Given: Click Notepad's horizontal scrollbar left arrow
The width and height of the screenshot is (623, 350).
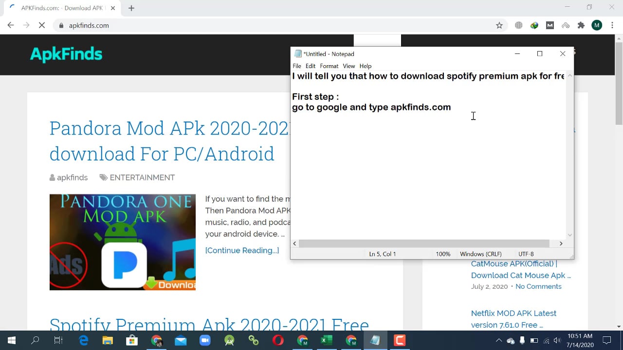Looking at the screenshot, I should [x=295, y=244].
